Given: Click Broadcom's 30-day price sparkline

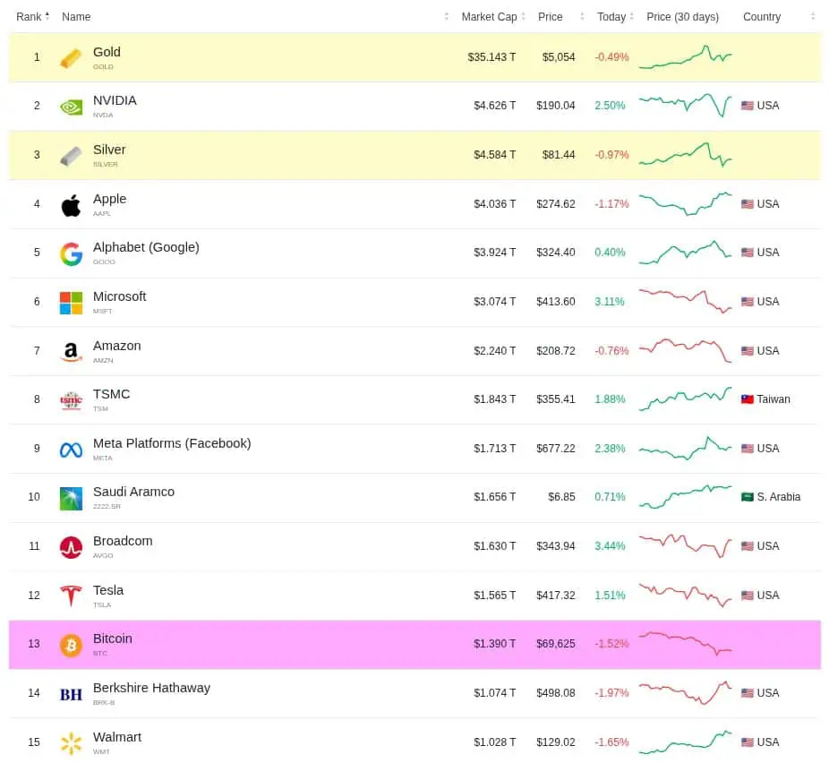Looking at the screenshot, I should [x=685, y=546].
